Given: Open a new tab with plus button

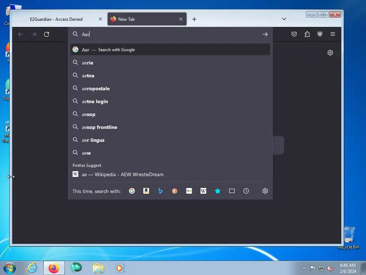Looking at the screenshot, I should tap(194, 19).
